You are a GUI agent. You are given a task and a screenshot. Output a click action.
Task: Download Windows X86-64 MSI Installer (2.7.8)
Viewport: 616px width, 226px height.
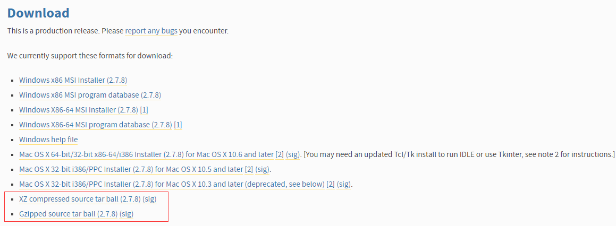[x=79, y=110]
